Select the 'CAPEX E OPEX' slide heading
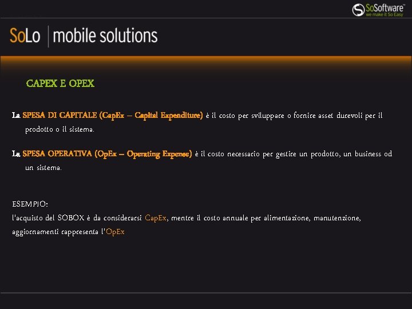412x309 pixels. (x=60, y=84)
